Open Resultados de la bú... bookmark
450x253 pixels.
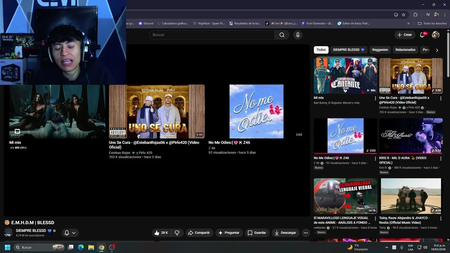(245, 24)
